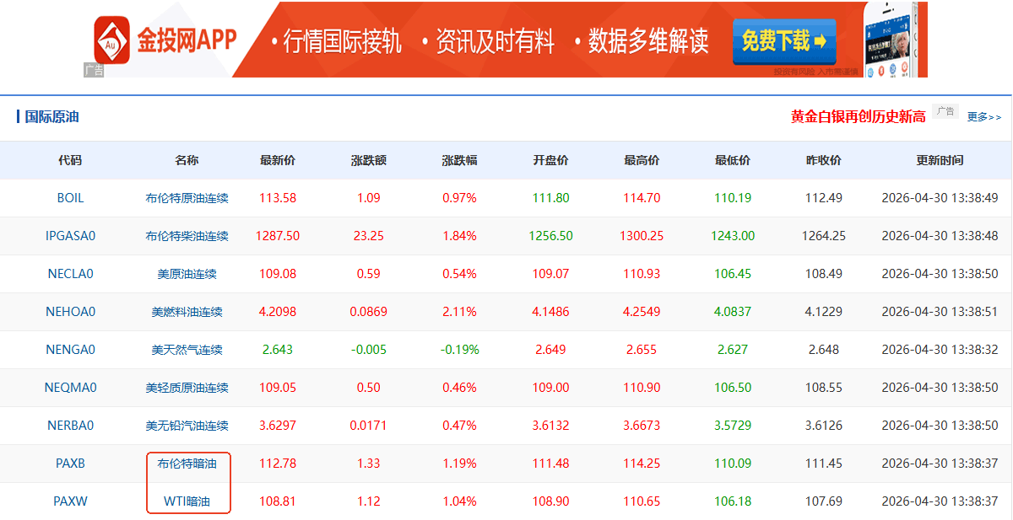Screen dimensions: 1013x520
Task: Open the BOIL code link
Action: (x=71, y=198)
